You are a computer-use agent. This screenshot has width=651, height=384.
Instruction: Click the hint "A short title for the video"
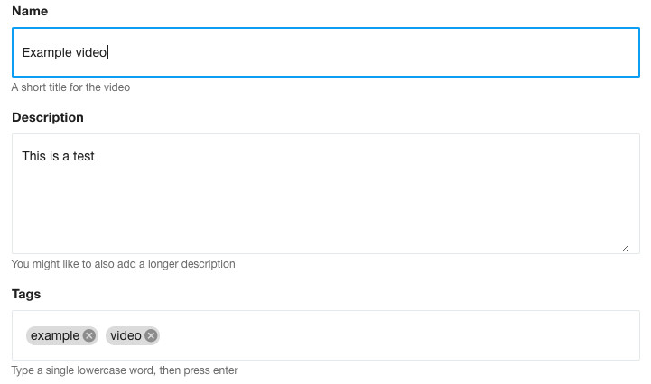70,87
